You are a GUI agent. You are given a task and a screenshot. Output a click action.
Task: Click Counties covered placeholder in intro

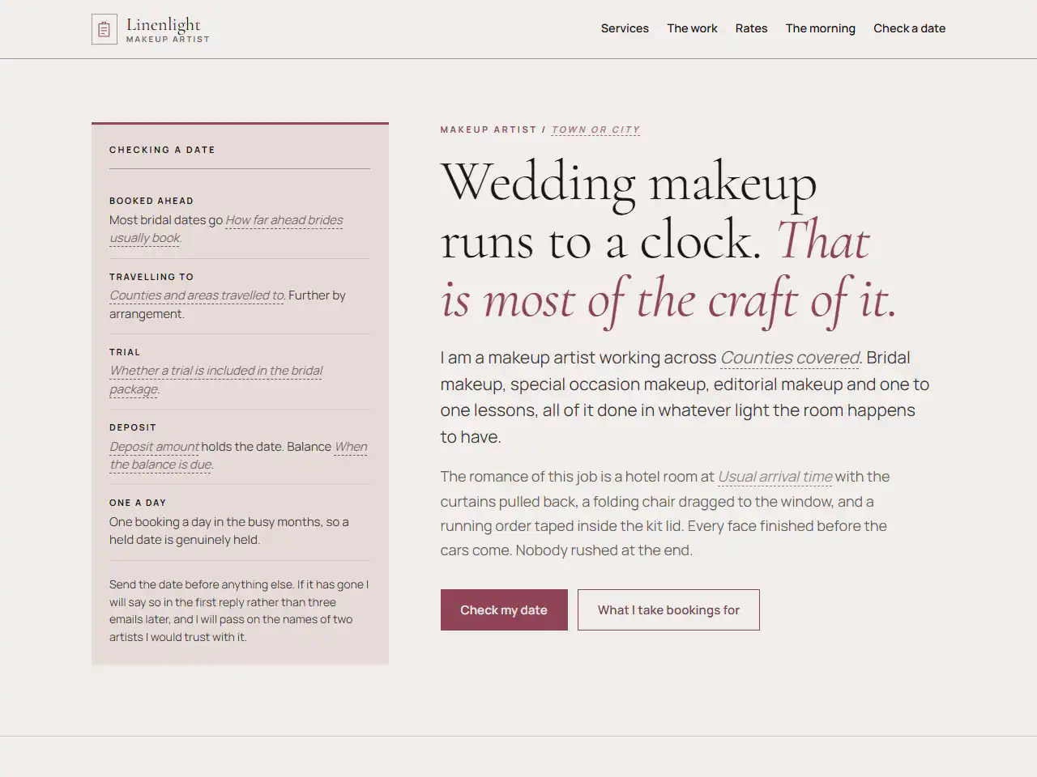[x=790, y=358]
